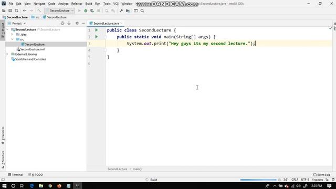Viewport: 336px width, 189px height.
Task: Open the File menu
Action: (10, 4)
